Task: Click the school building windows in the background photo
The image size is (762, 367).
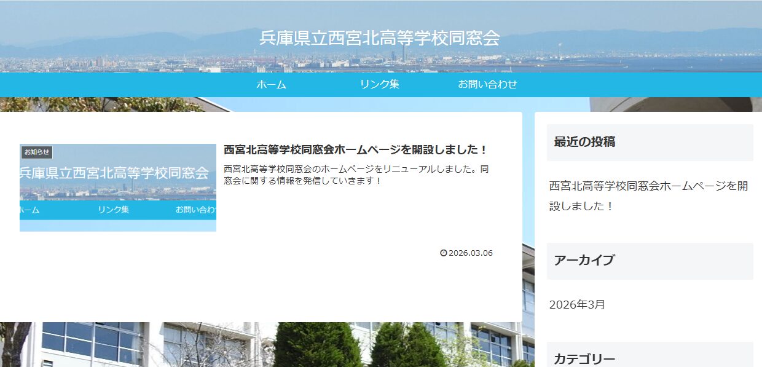Action: [x=92, y=341]
